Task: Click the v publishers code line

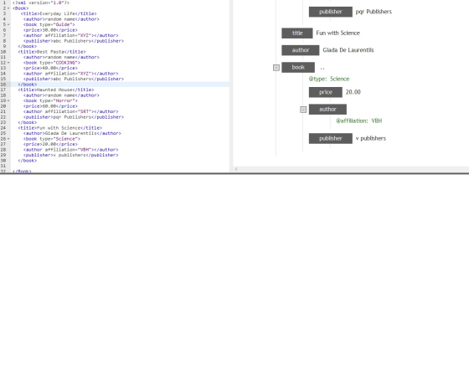Action: point(70,155)
